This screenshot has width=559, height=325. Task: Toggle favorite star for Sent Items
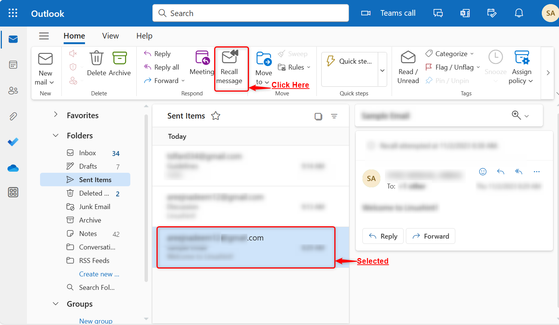point(216,116)
